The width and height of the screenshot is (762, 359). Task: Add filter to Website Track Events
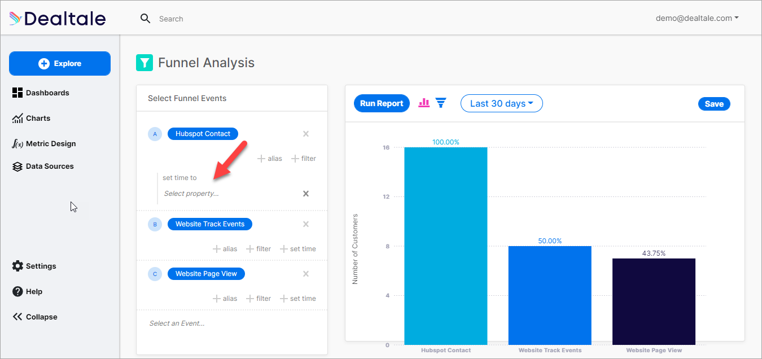point(259,249)
